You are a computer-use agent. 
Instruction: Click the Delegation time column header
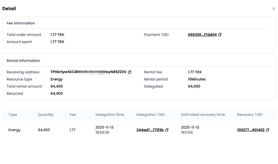pos(110,115)
